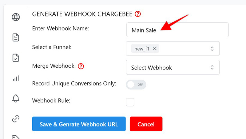Open the Select Webhook dropdown

pos(173,67)
